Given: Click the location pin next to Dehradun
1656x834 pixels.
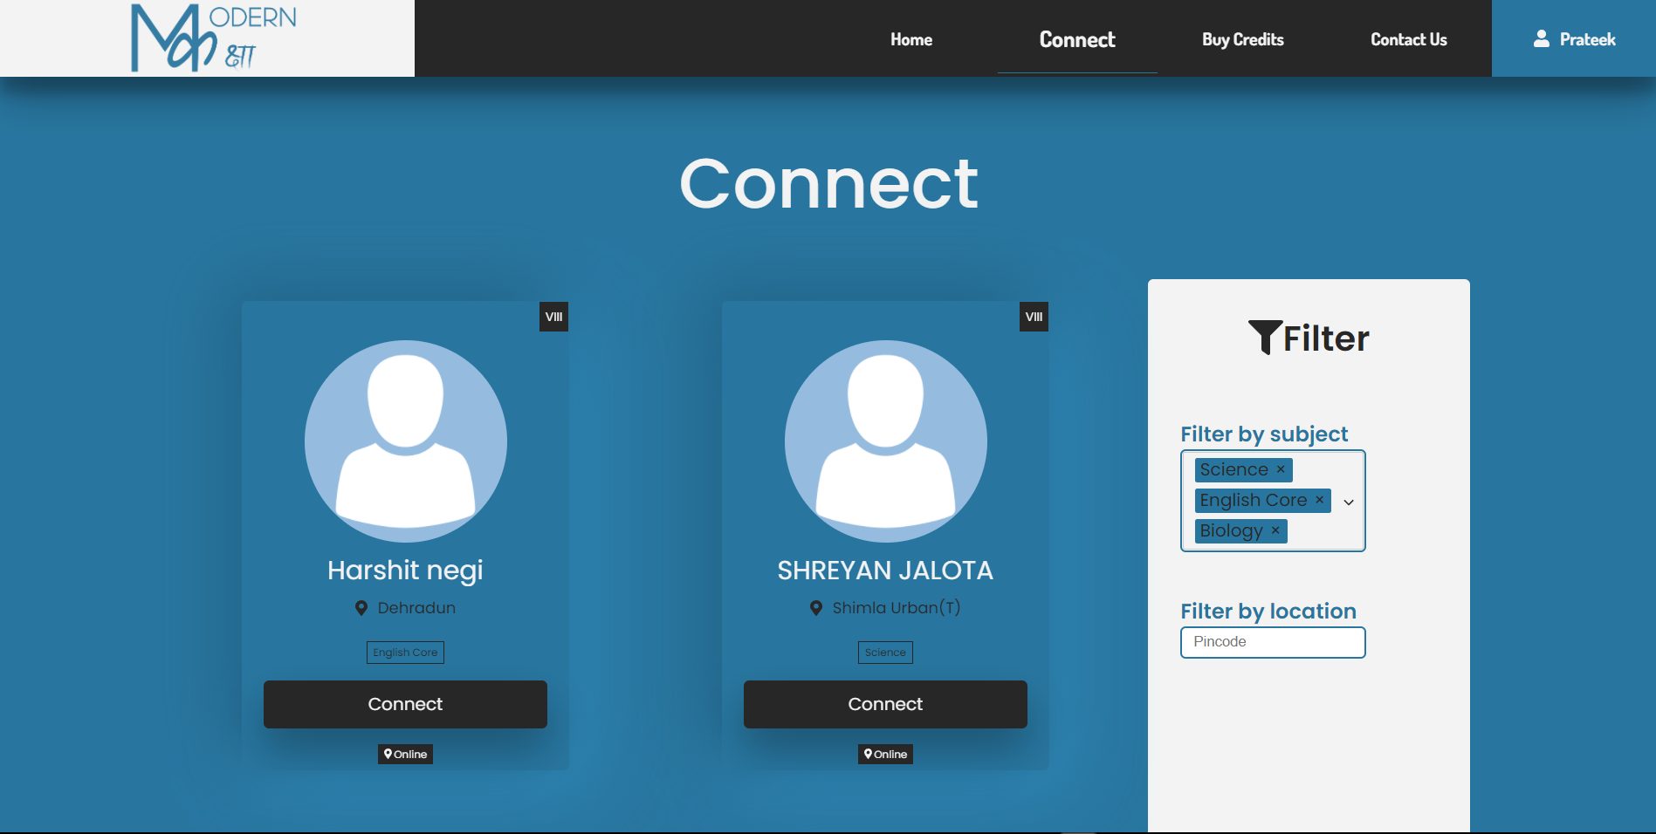Looking at the screenshot, I should [361, 608].
